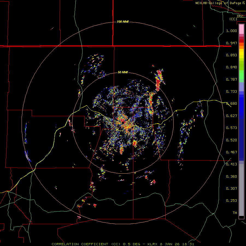246x246 pixels.
Task: Pick the lavender segment of the color bar
Action: (x=241, y=87)
